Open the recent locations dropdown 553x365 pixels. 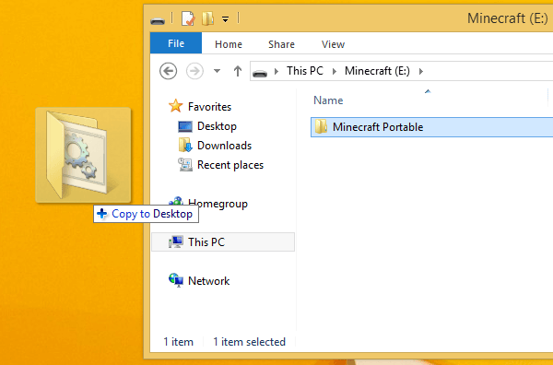point(217,71)
